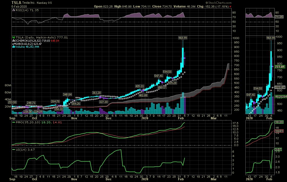Viewport: 287px width, 182px height.
Task: Click the 435.31 price label
Action: click(140, 86)
